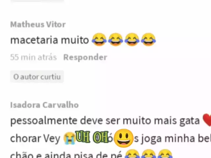Click the chorar Vey text
This screenshot has height=158, width=211.
click(x=35, y=139)
